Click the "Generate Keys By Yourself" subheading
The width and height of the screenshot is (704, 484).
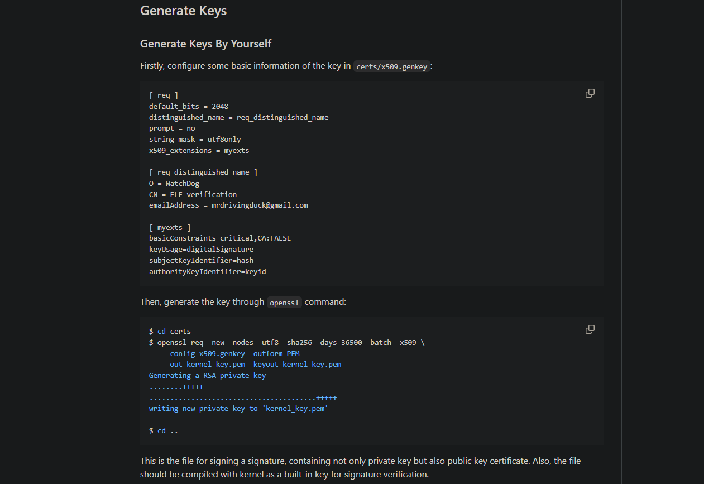coord(205,44)
